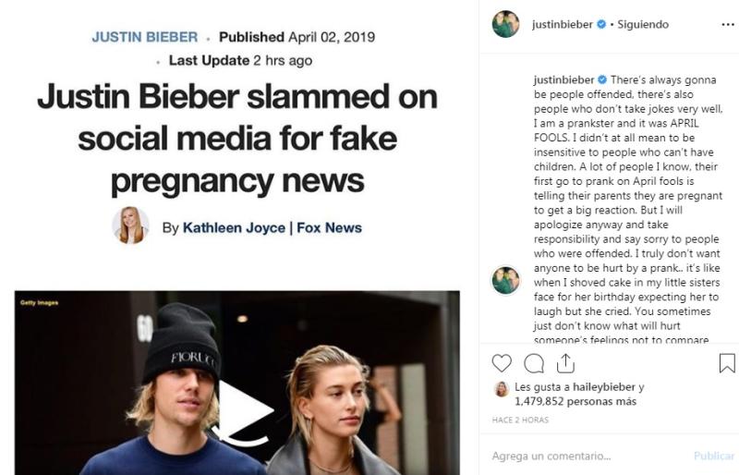Click the Publicar button to post comment
The height and width of the screenshot is (475, 739).
(714, 456)
